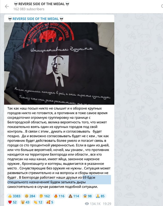Click the eye views counter 134.1K
The image size is (163, 206).
pos(93,204)
